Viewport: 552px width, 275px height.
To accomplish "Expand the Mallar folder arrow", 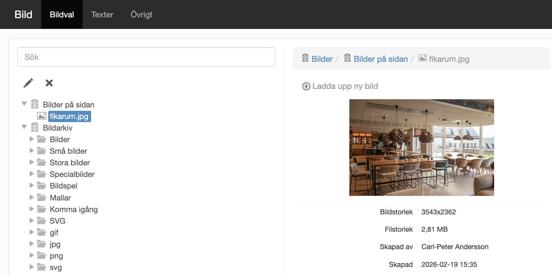I will click(32, 197).
